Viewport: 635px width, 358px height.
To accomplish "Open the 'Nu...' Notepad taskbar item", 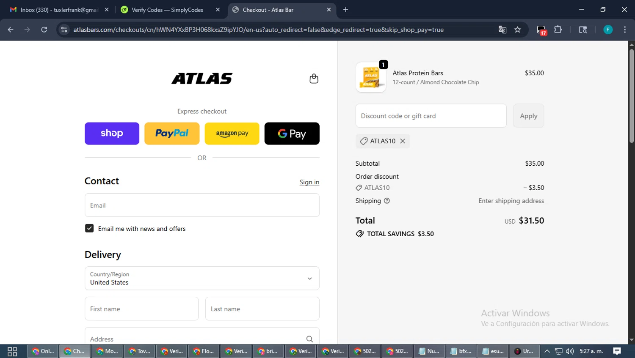I will pos(429,351).
